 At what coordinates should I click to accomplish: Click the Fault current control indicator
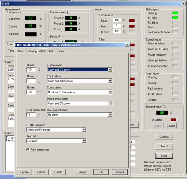175,32
